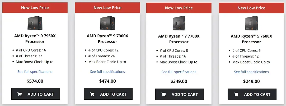Viewport: 286px width, 106px height.
Task: Click the New Low Price banner above Ryzen 9 7900X
Action: [x=107, y=8]
